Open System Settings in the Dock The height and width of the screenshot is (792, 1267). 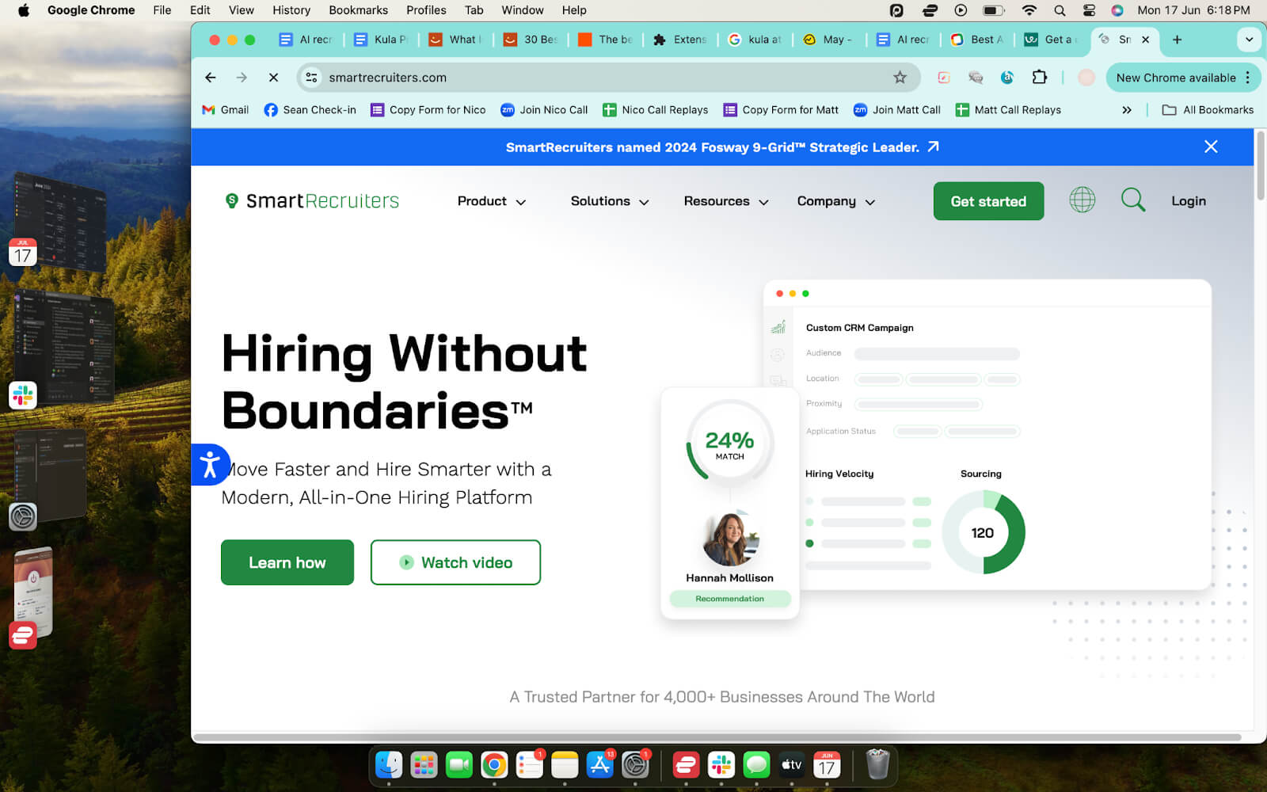[635, 764]
